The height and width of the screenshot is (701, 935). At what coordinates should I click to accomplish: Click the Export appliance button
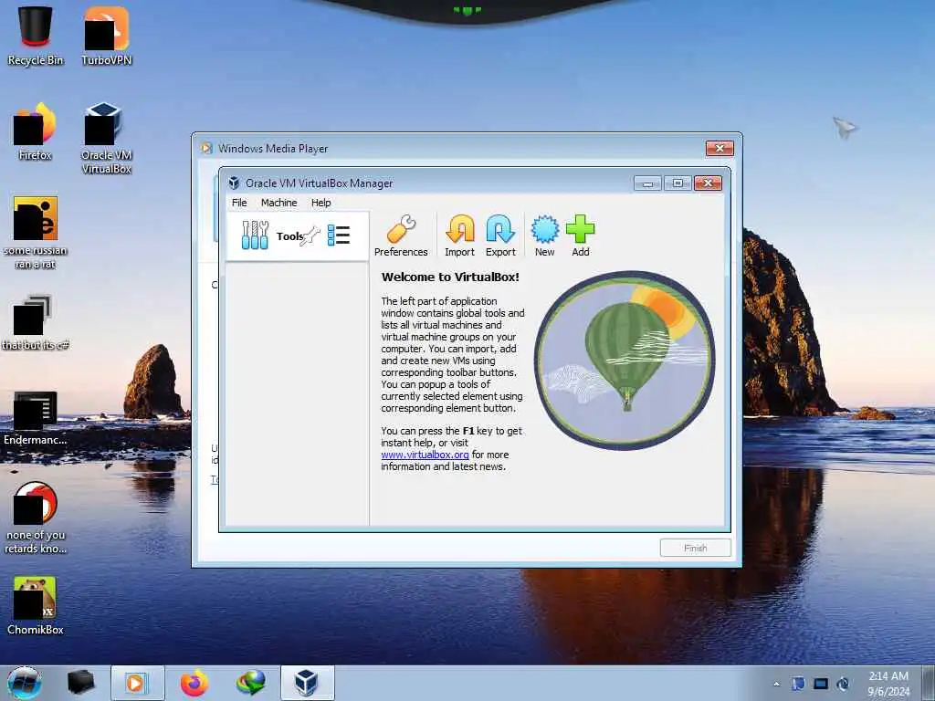click(x=500, y=236)
